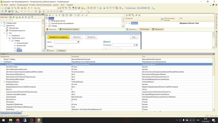Switch to the Форма tab at bottom
The image size is (218, 123).
coord(50,51)
